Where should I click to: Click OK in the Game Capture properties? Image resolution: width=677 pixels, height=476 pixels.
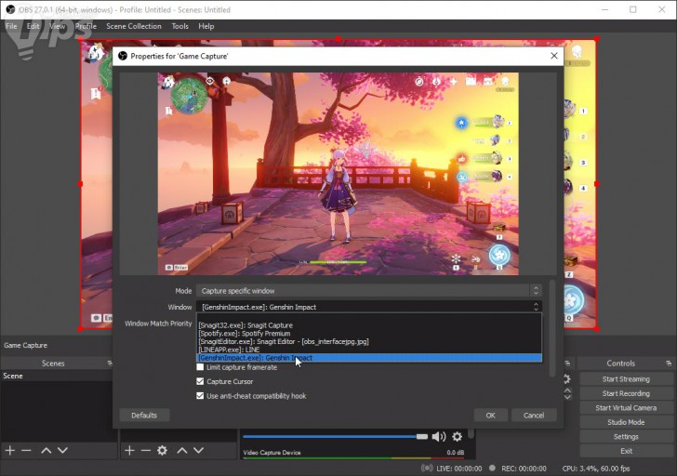point(490,416)
